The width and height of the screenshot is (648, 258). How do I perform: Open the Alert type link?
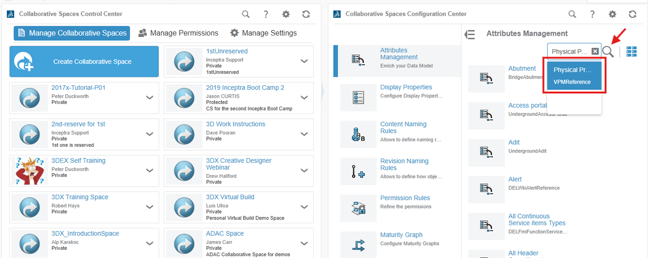(x=515, y=179)
